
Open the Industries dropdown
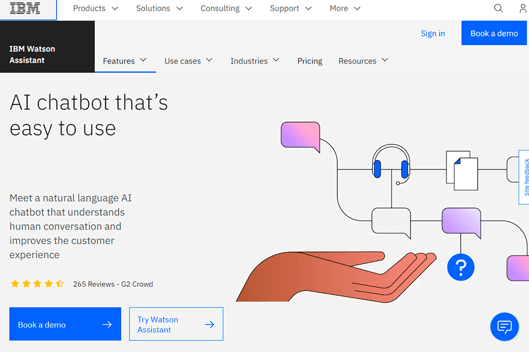(x=255, y=61)
